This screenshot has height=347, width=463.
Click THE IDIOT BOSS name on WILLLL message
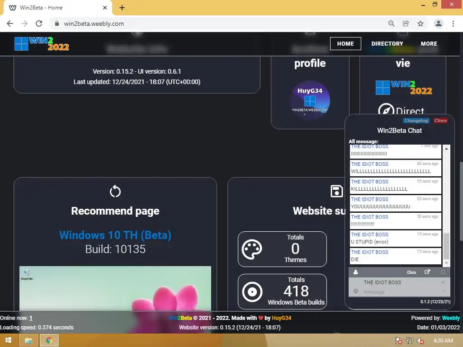coord(369,164)
